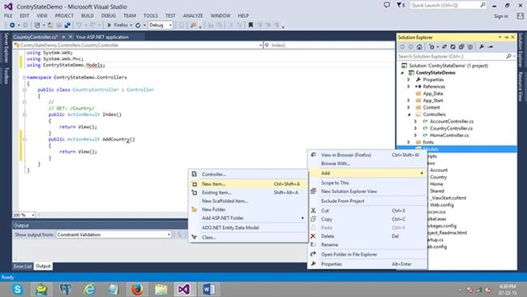The image size is (527, 297).
Task: Select HomeController.cs in Solution Explorer
Action: pyautogui.click(x=449, y=136)
